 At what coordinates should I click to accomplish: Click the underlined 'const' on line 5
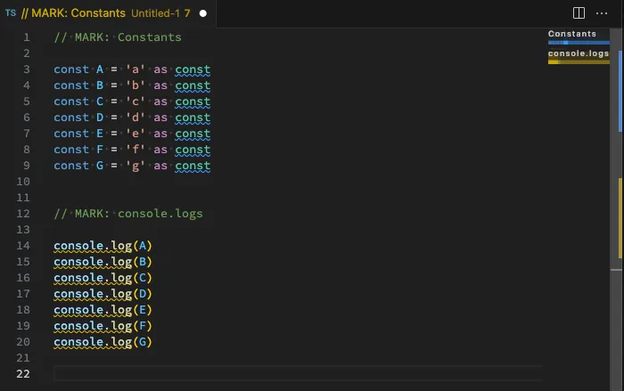coord(193,102)
